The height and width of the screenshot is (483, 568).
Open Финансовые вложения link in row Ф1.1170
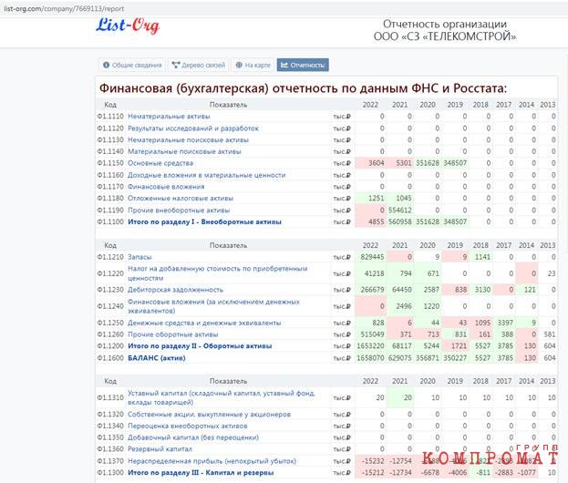point(166,187)
